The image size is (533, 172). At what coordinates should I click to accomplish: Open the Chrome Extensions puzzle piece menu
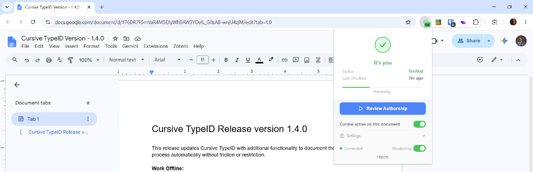(x=476, y=22)
